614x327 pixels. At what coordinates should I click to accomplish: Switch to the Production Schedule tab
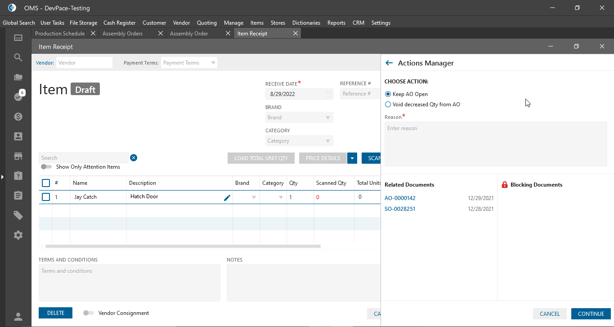[60, 34]
